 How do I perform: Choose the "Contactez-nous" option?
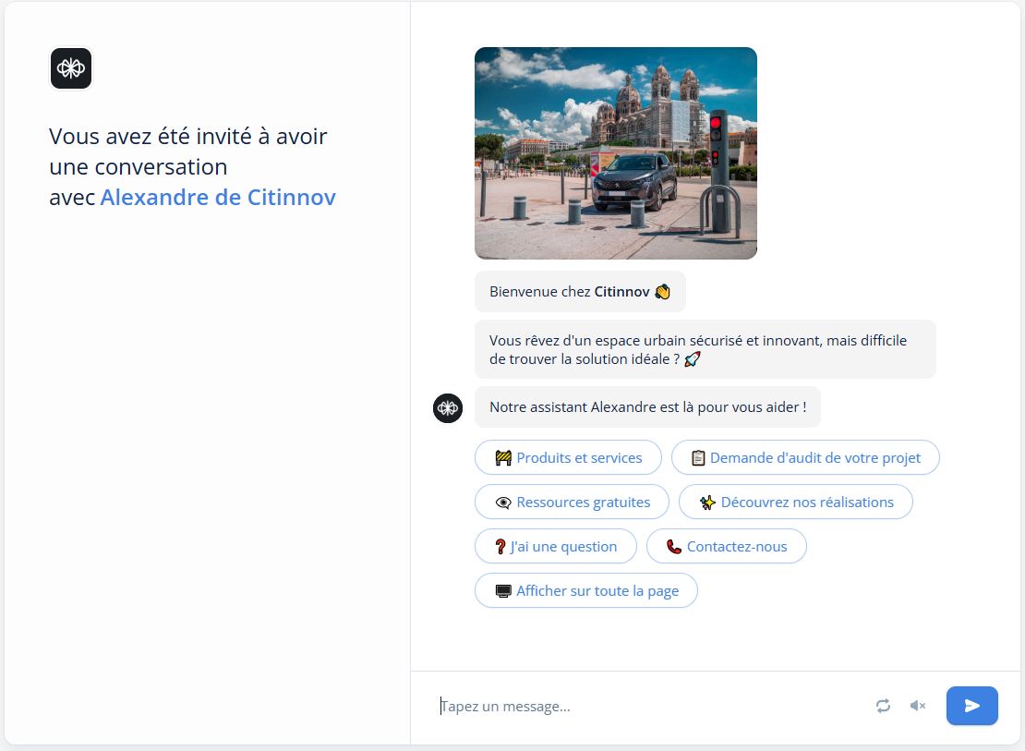(727, 546)
